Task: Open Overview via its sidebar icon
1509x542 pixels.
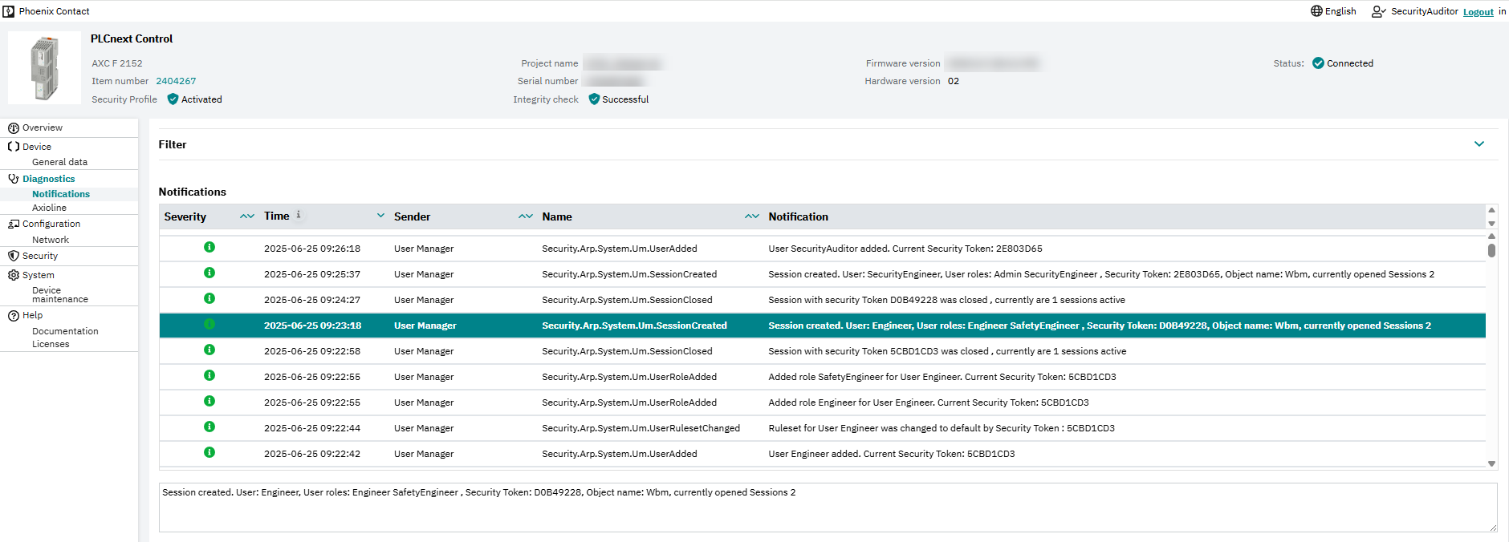Action: click(x=14, y=128)
